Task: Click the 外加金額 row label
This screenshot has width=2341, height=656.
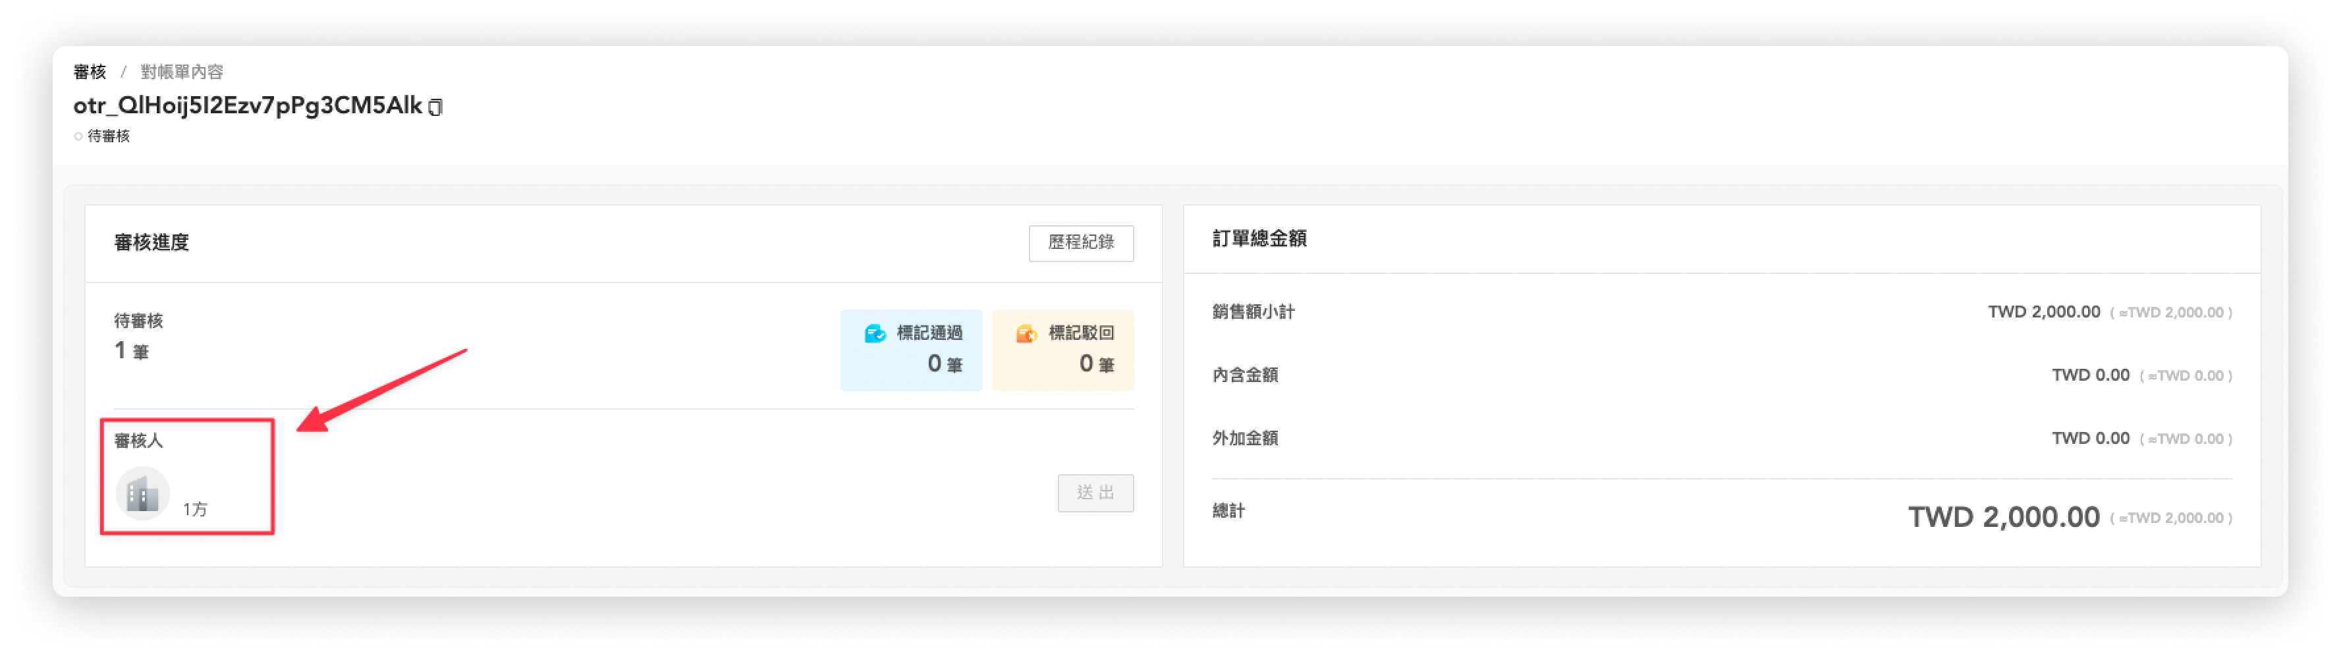Action: [1245, 438]
